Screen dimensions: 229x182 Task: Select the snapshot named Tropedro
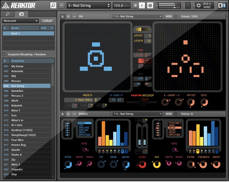(27, 169)
